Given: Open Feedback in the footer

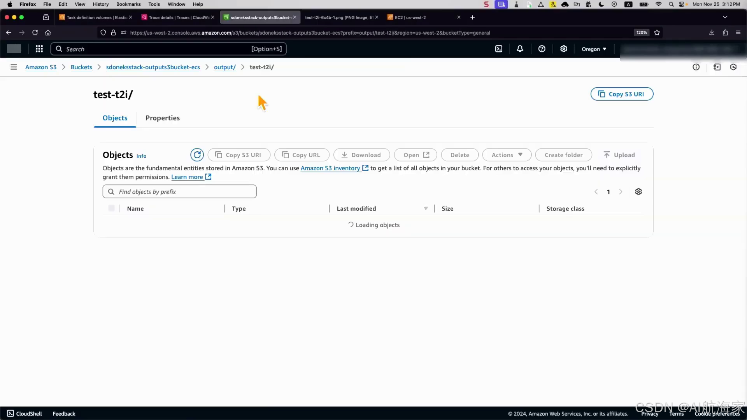Looking at the screenshot, I should click(64, 413).
